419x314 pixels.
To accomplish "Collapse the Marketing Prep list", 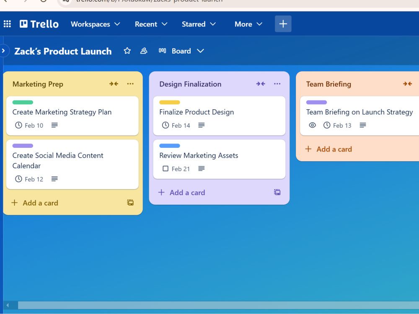I will coord(114,84).
